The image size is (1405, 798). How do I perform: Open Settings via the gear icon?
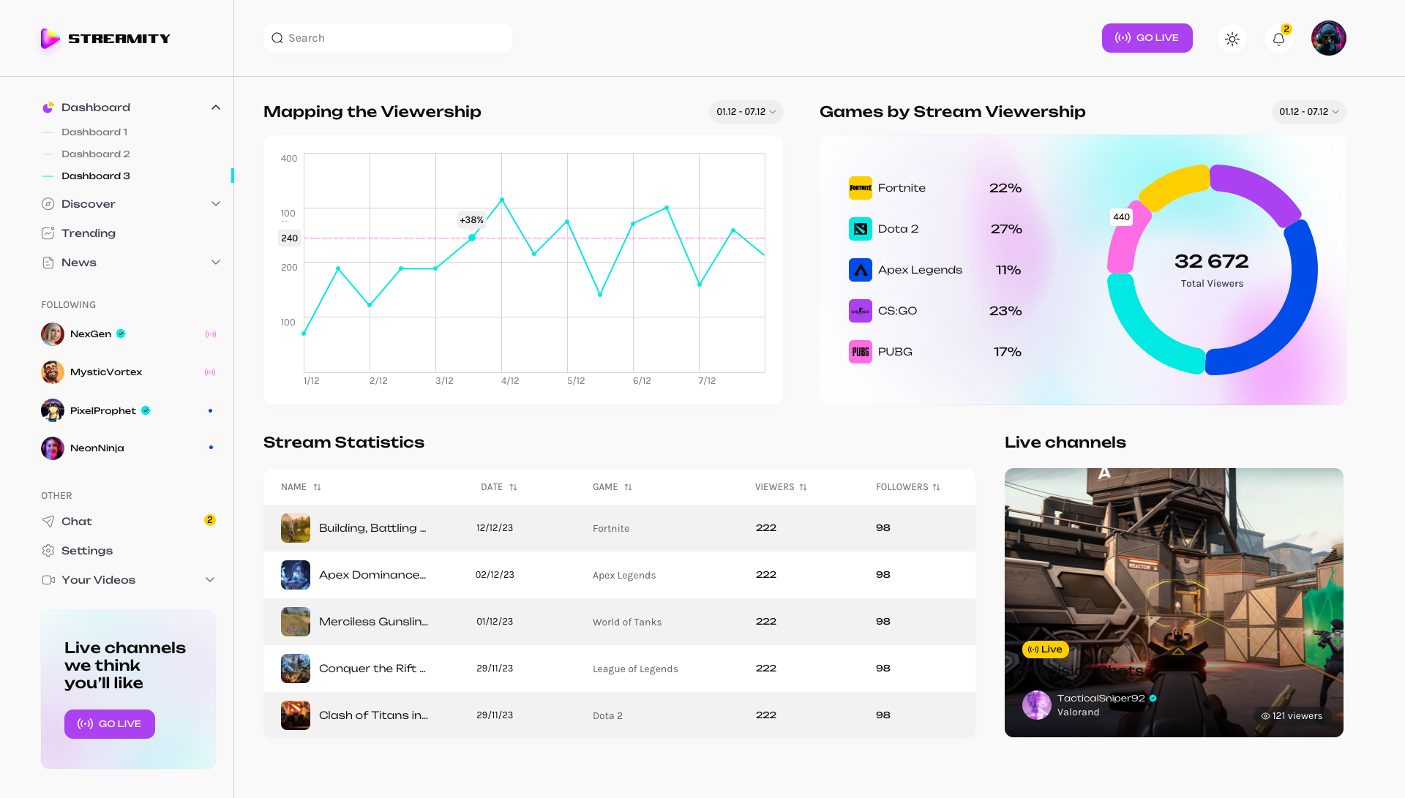click(x=48, y=550)
